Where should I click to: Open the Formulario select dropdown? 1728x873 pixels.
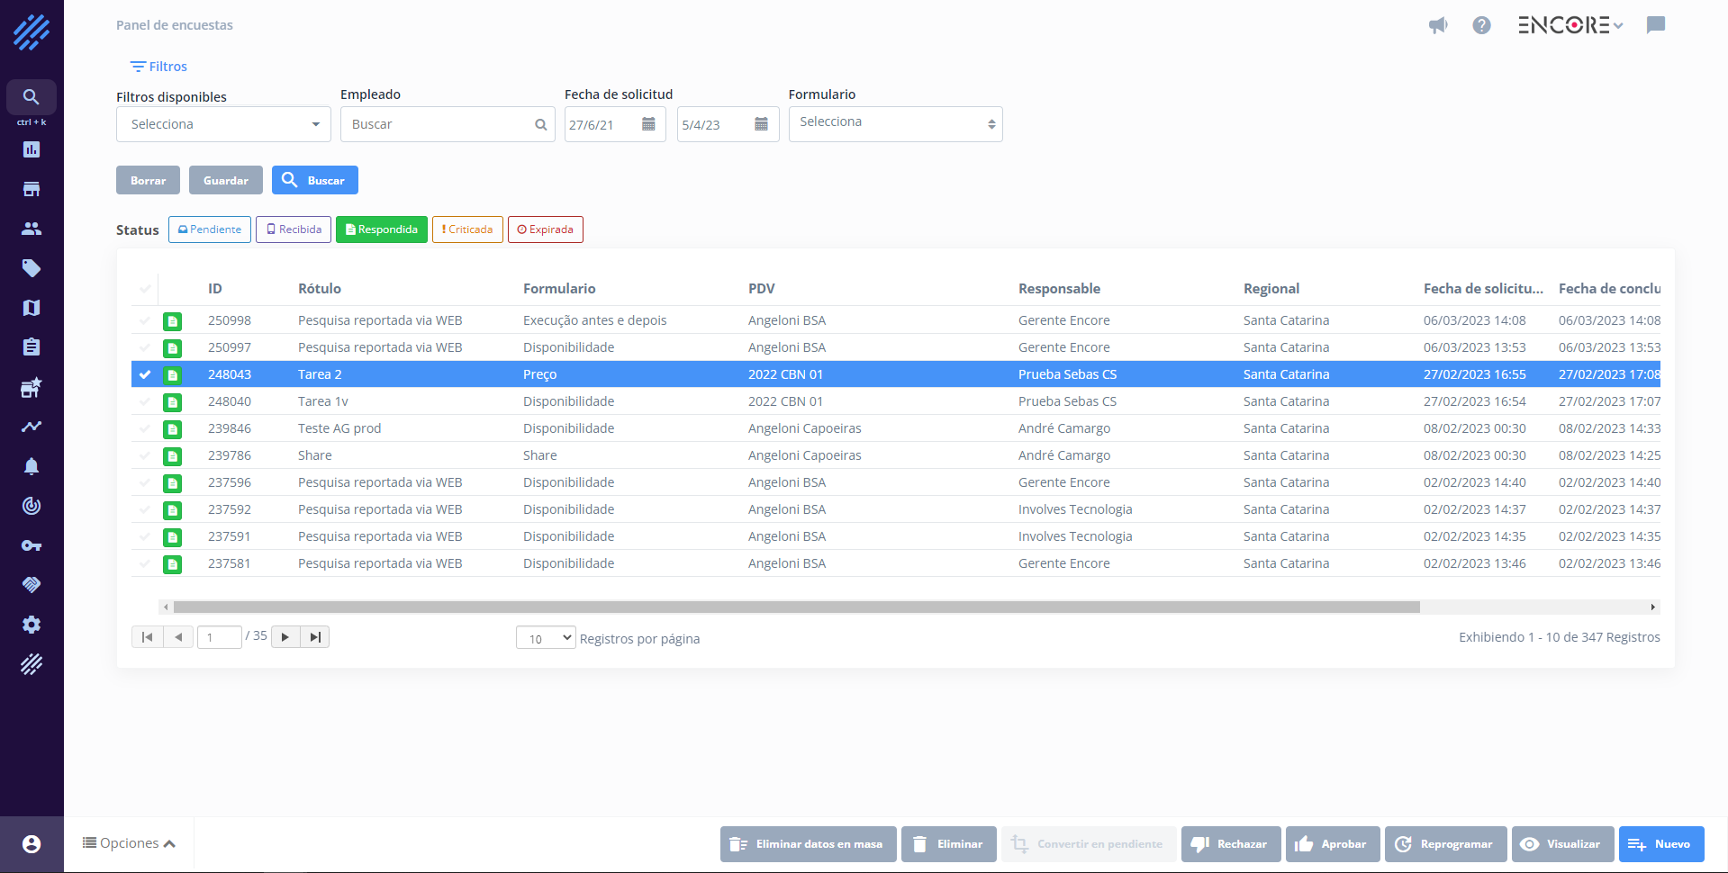tap(895, 124)
